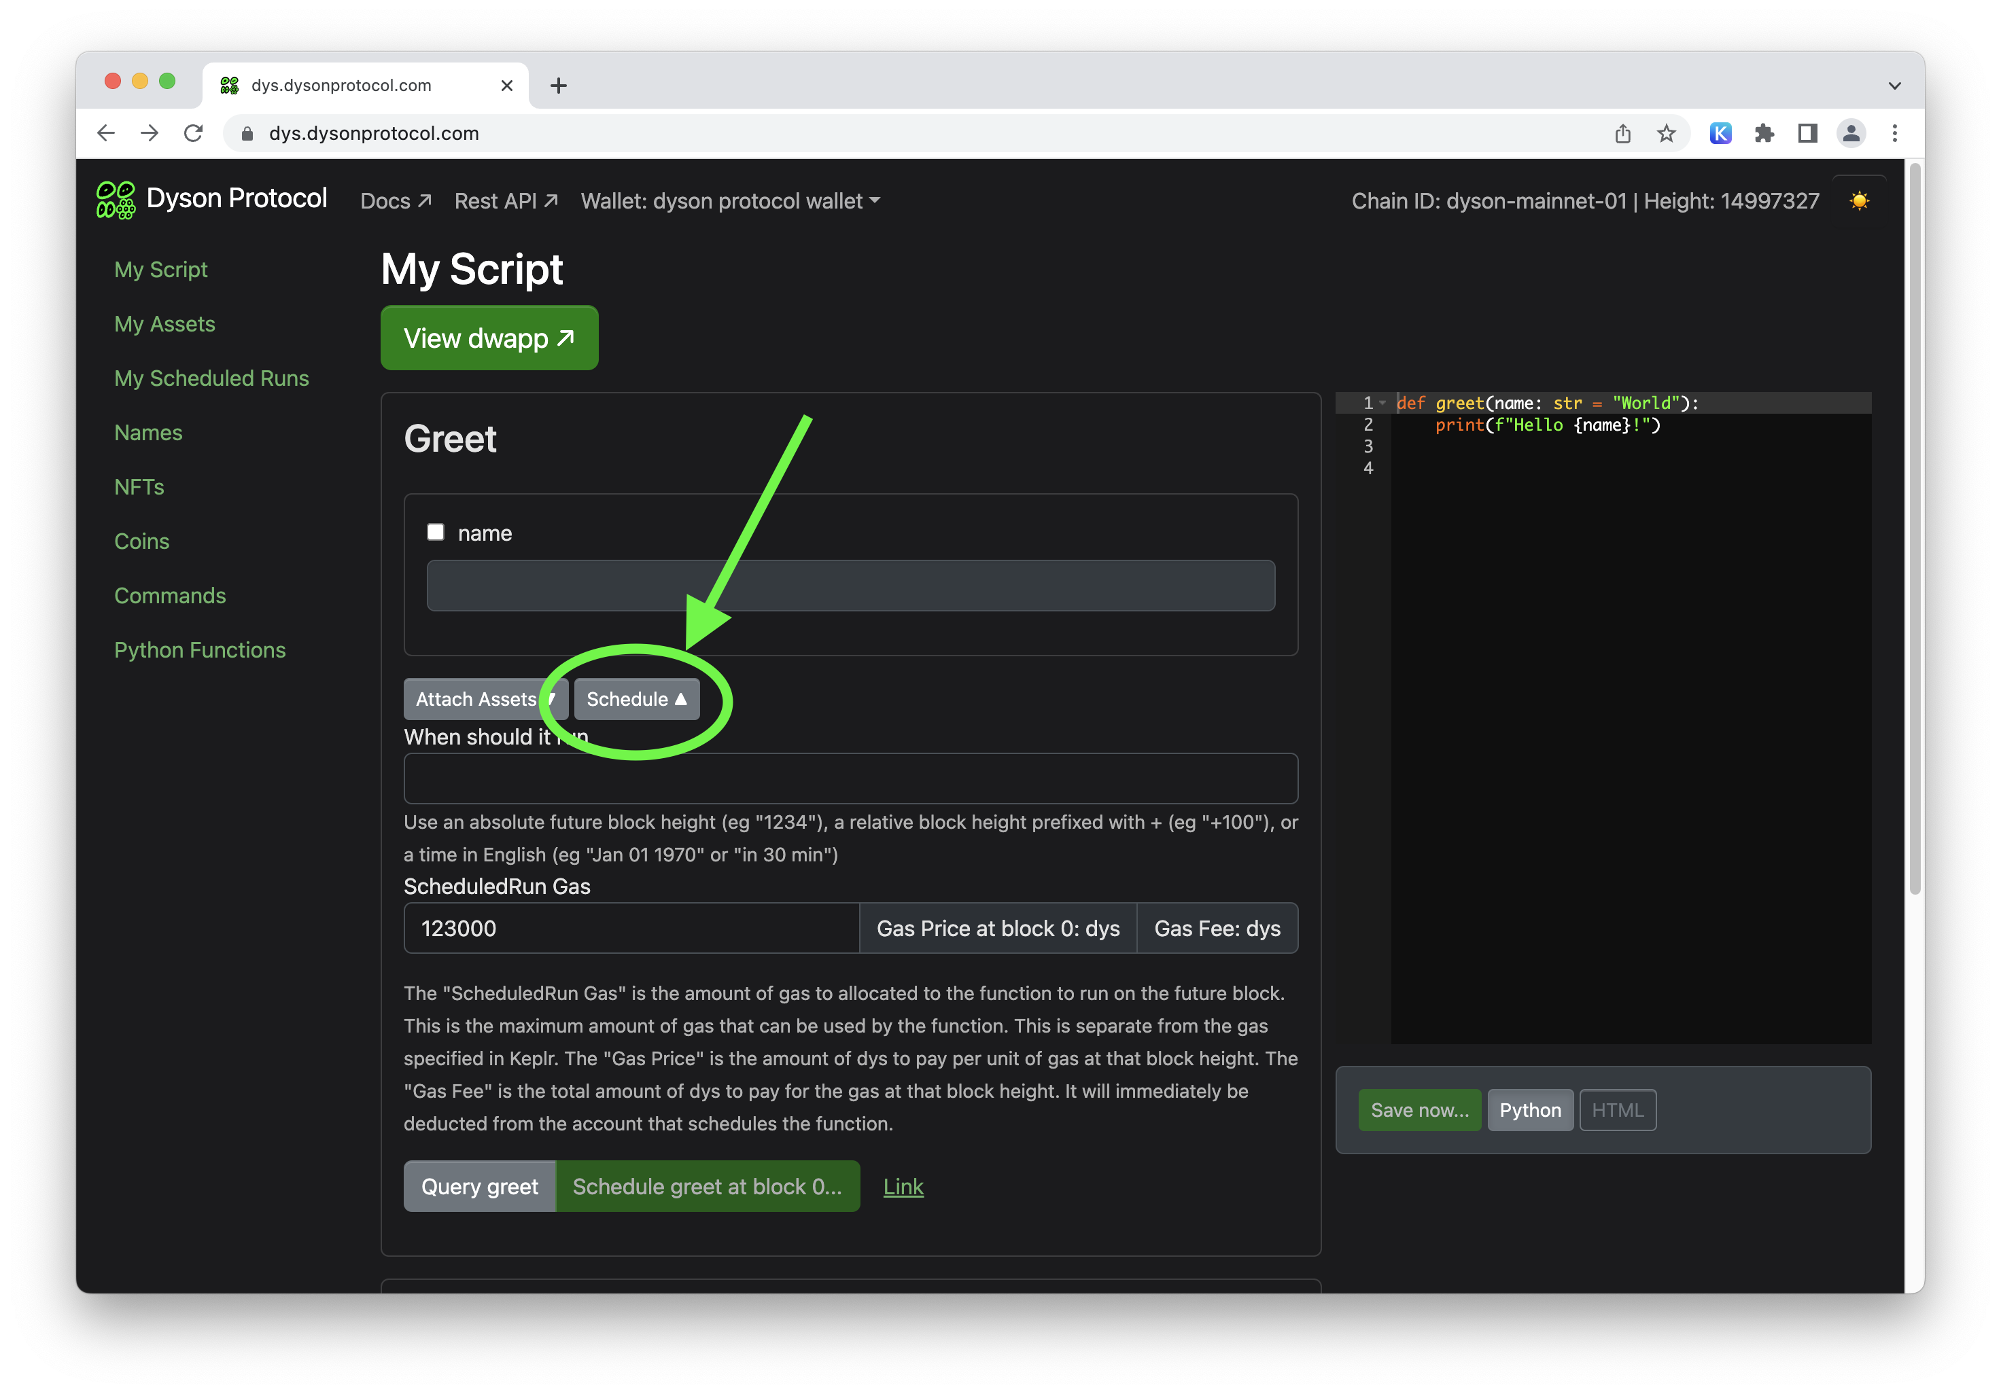Open Names in sidebar
This screenshot has height=1394, width=2001.
(x=148, y=432)
